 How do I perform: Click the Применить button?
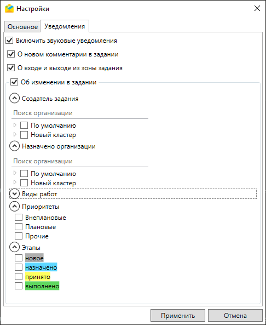178,316
